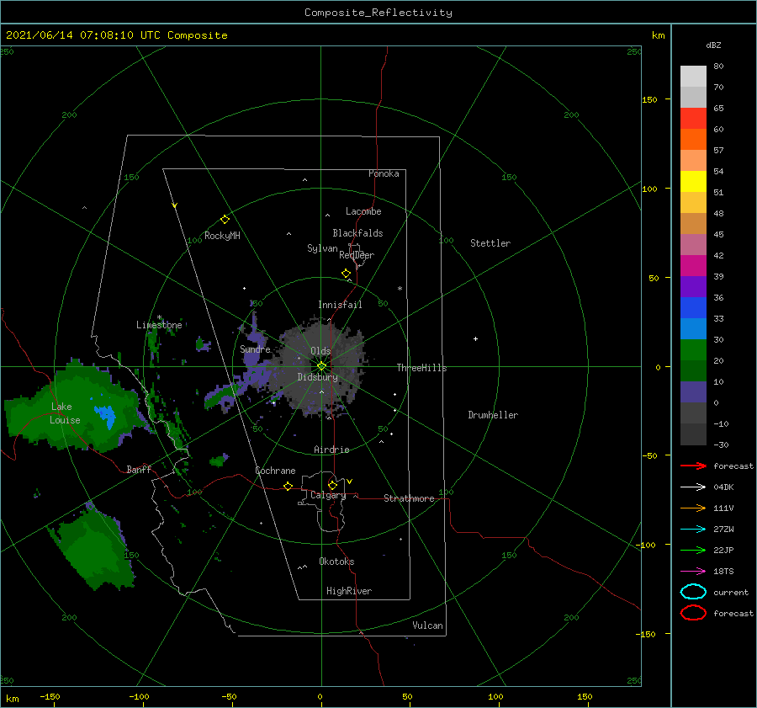Select the white 04DK arrow in the legend
Viewport: 757px width, 708px height.
[x=693, y=487]
